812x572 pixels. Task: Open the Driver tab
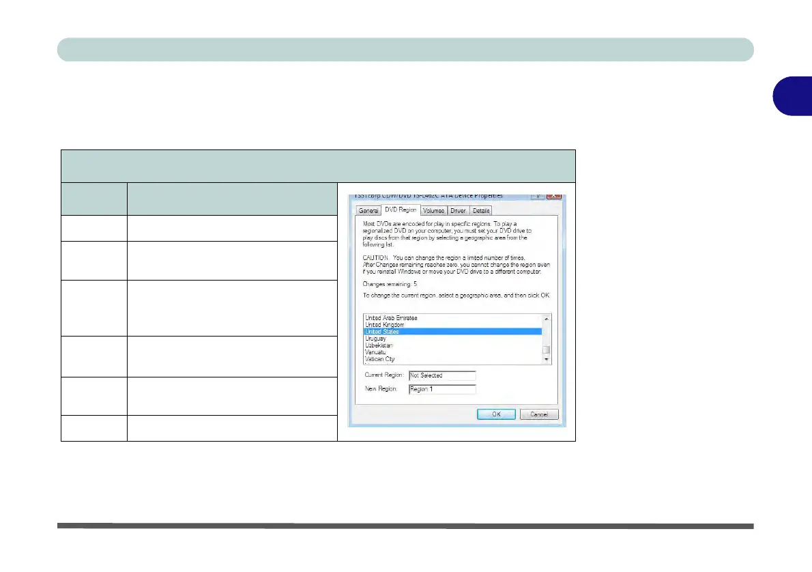(x=458, y=211)
